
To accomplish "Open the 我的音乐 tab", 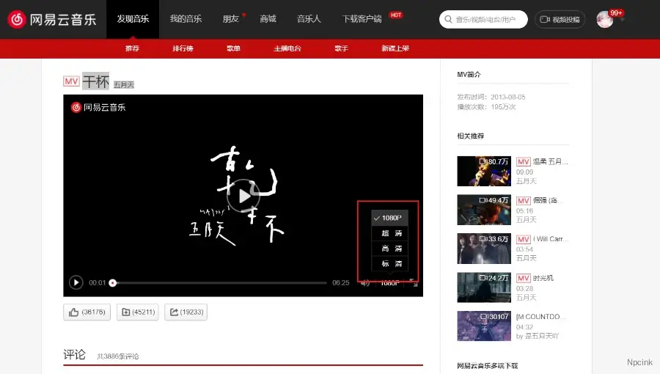I will (186, 19).
